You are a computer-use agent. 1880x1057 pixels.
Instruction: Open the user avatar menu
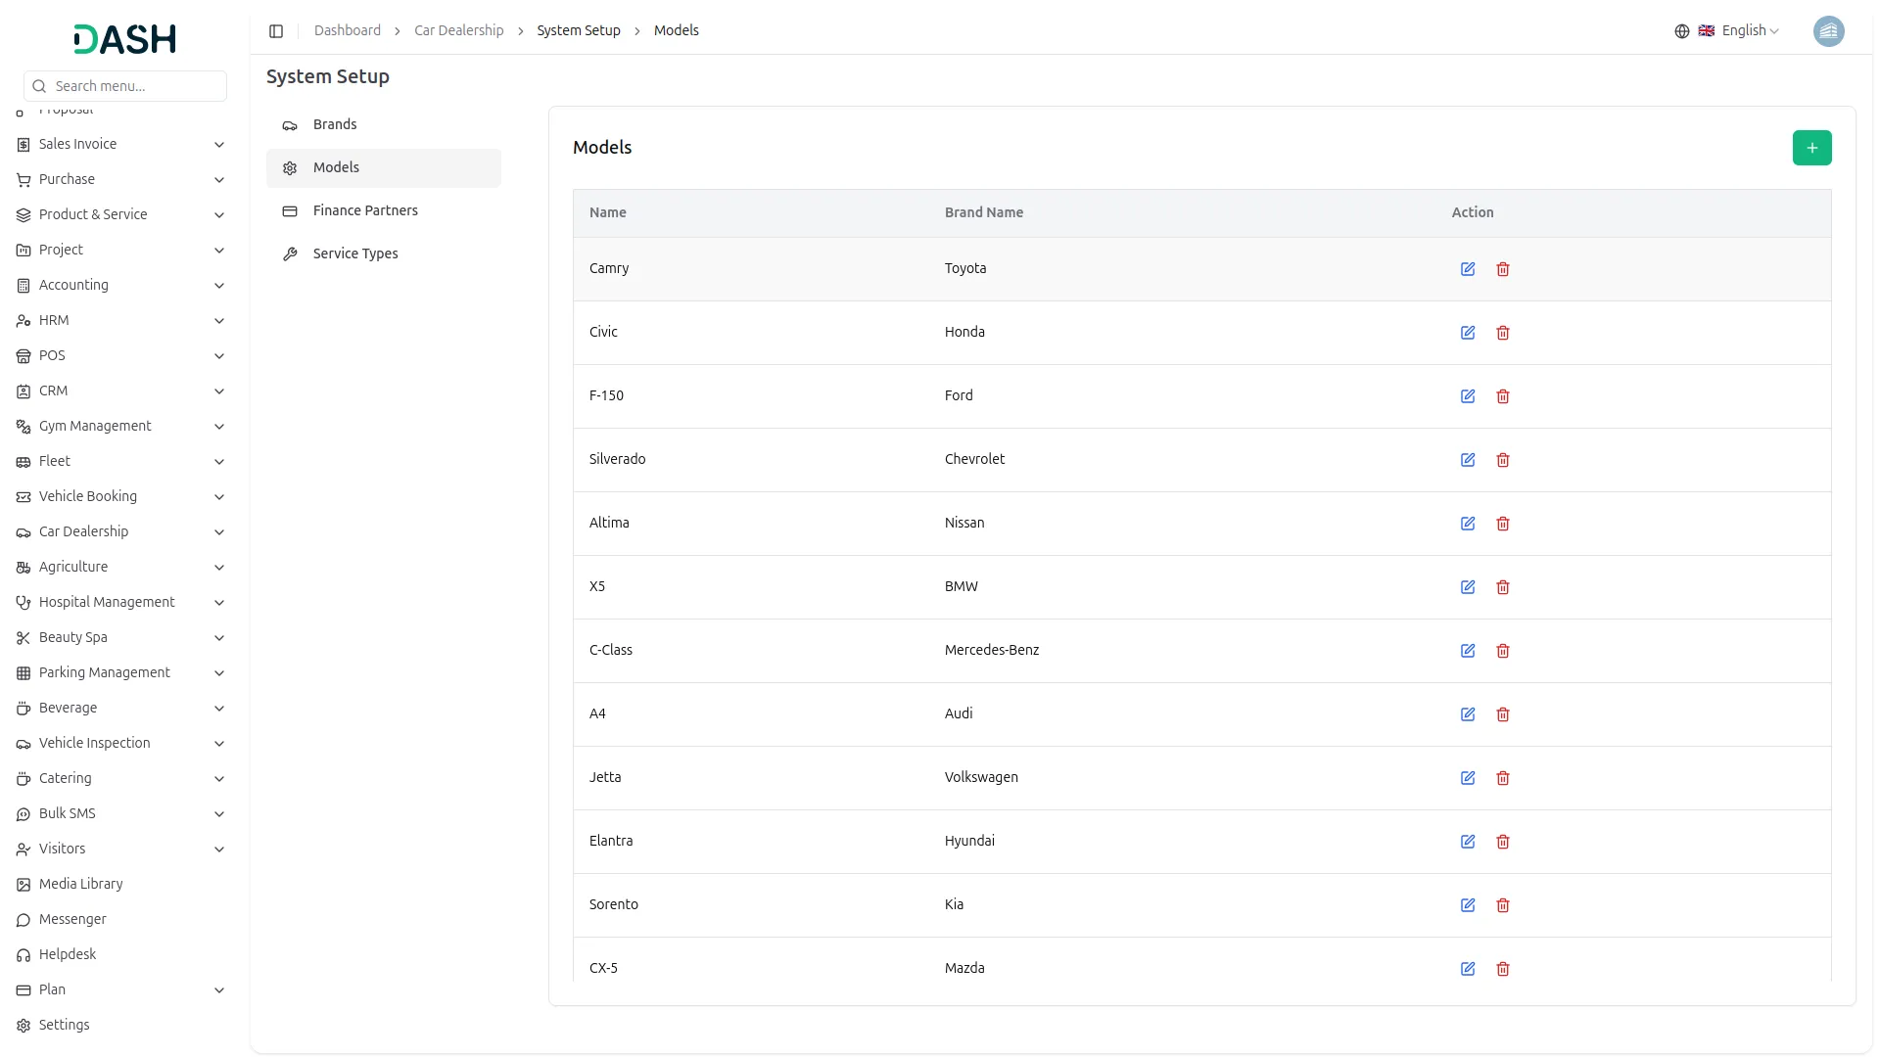coord(1828,31)
